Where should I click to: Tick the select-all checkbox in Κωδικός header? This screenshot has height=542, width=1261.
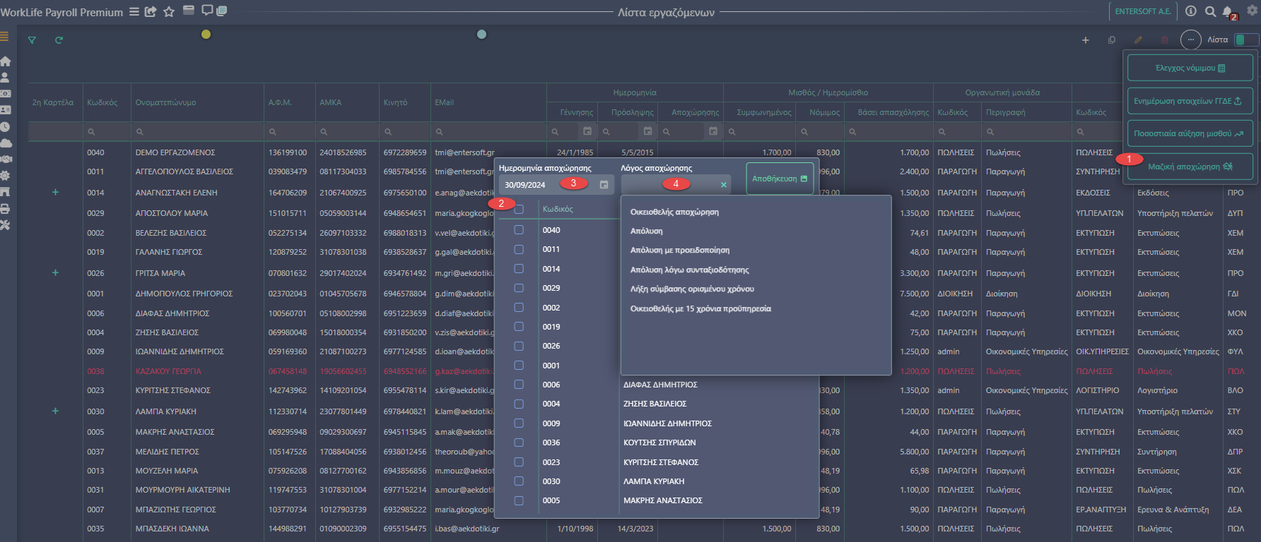[x=519, y=210]
